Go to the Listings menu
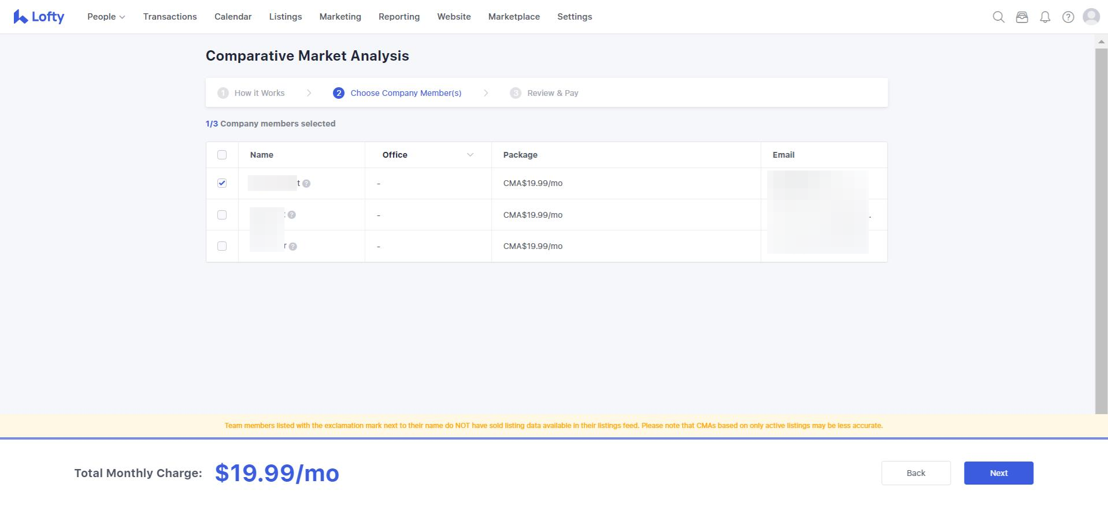Viewport: 1108px width, 506px height. pos(286,17)
